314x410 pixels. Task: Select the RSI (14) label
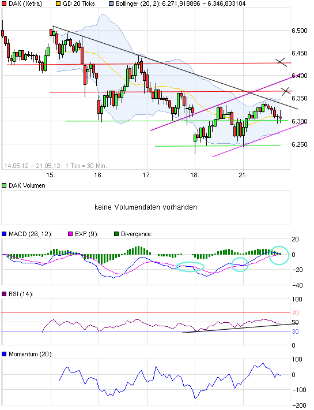(21, 294)
